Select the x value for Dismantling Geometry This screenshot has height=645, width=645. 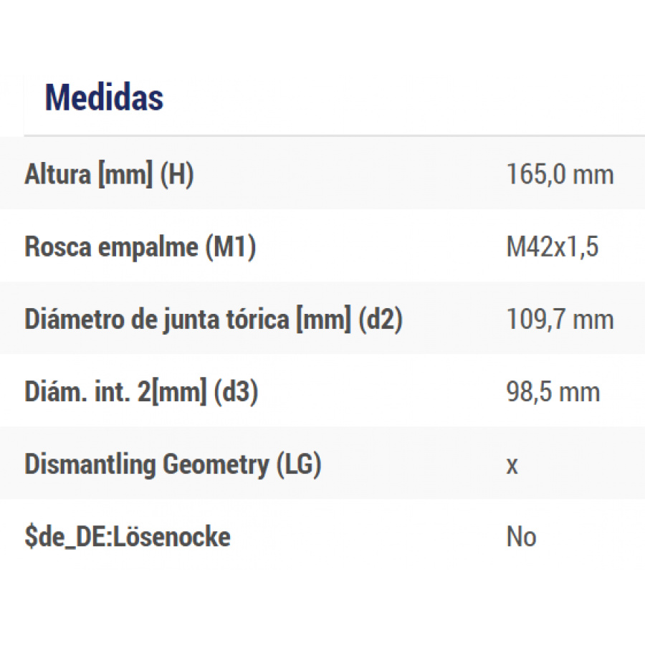(512, 466)
